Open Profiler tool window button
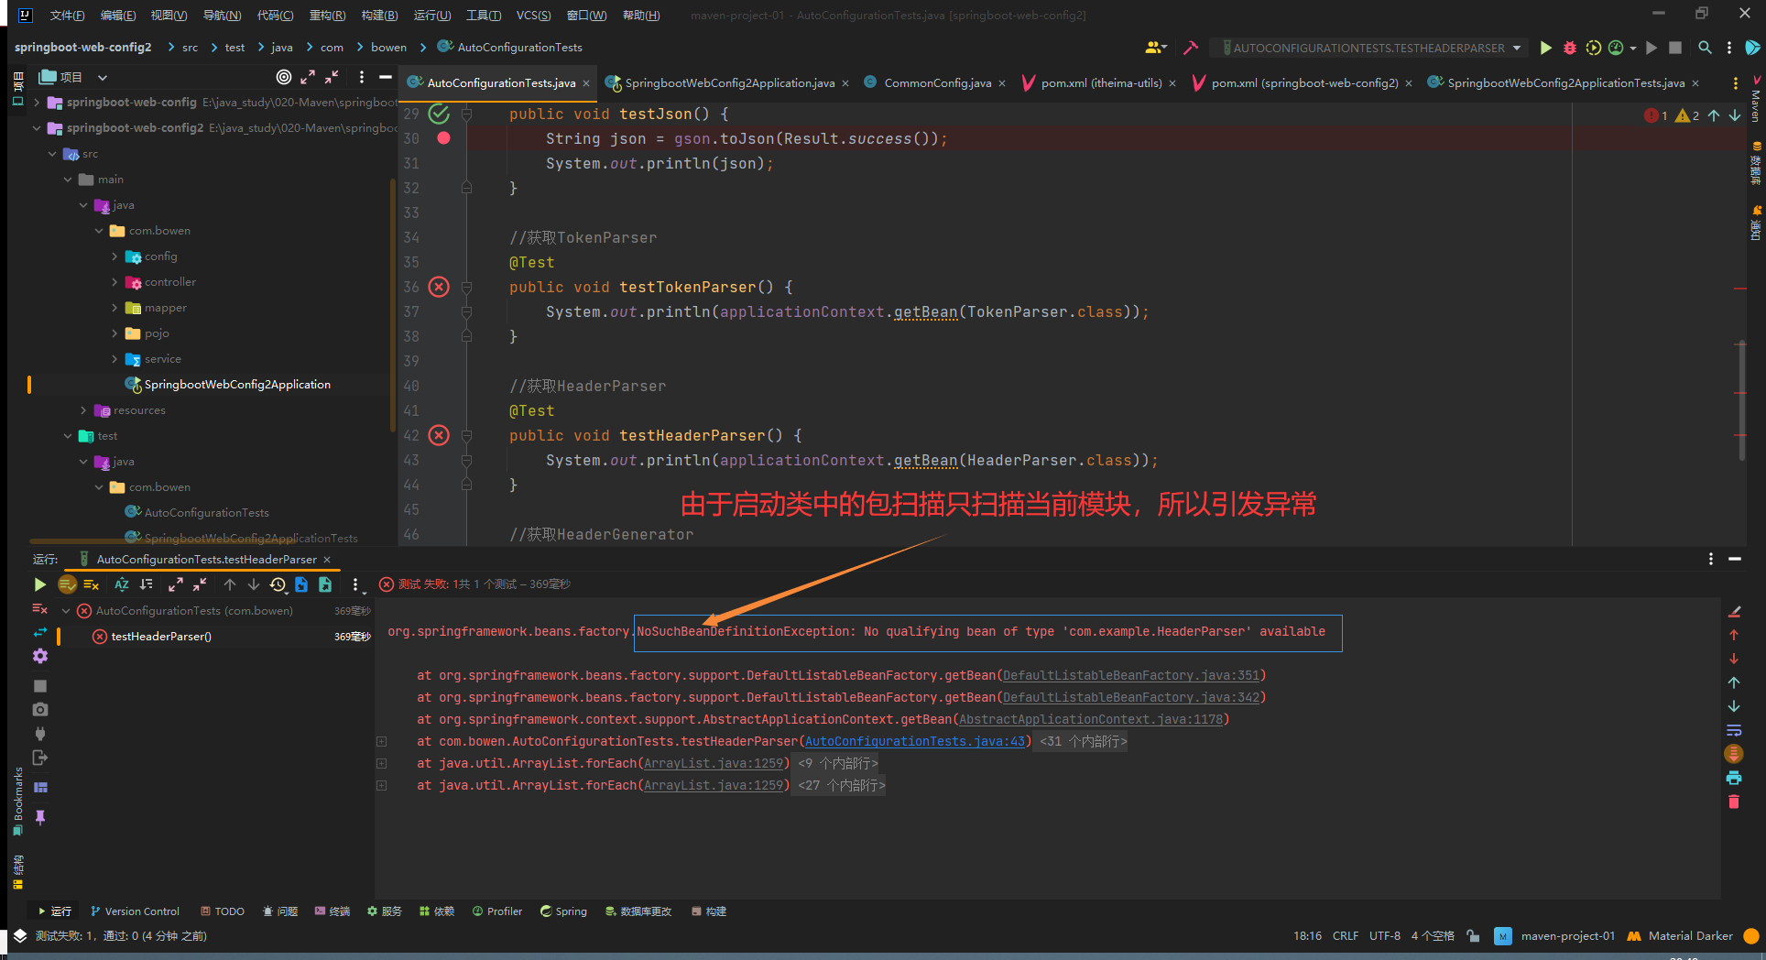This screenshot has width=1766, height=960. tap(497, 911)
